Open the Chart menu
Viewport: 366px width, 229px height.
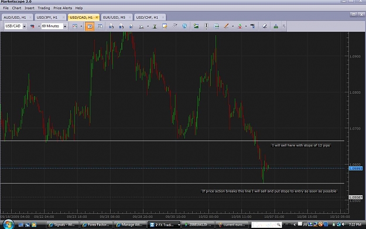coord(16,8)
